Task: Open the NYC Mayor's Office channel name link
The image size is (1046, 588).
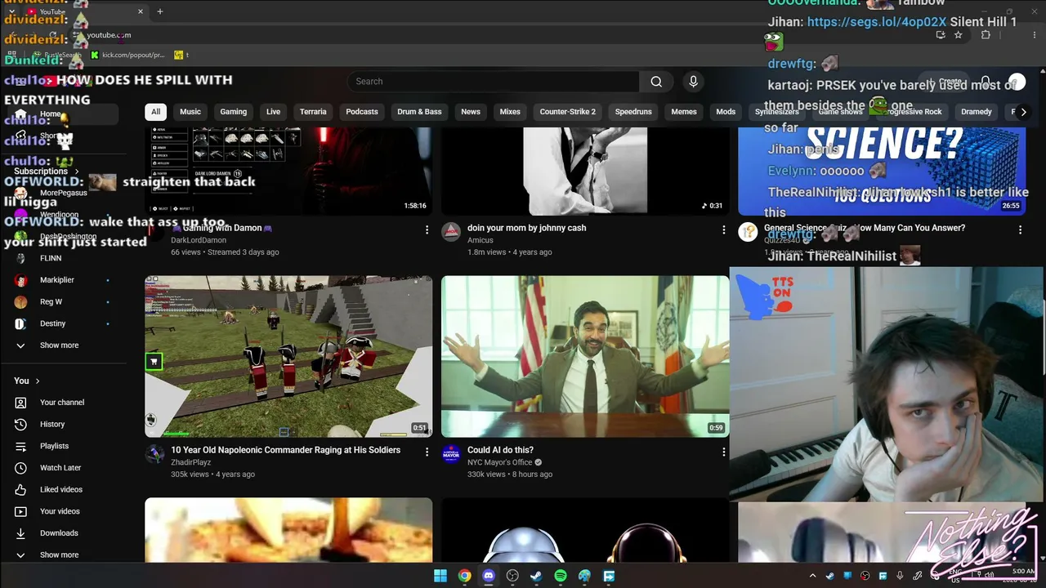Action: click(499, 462)
